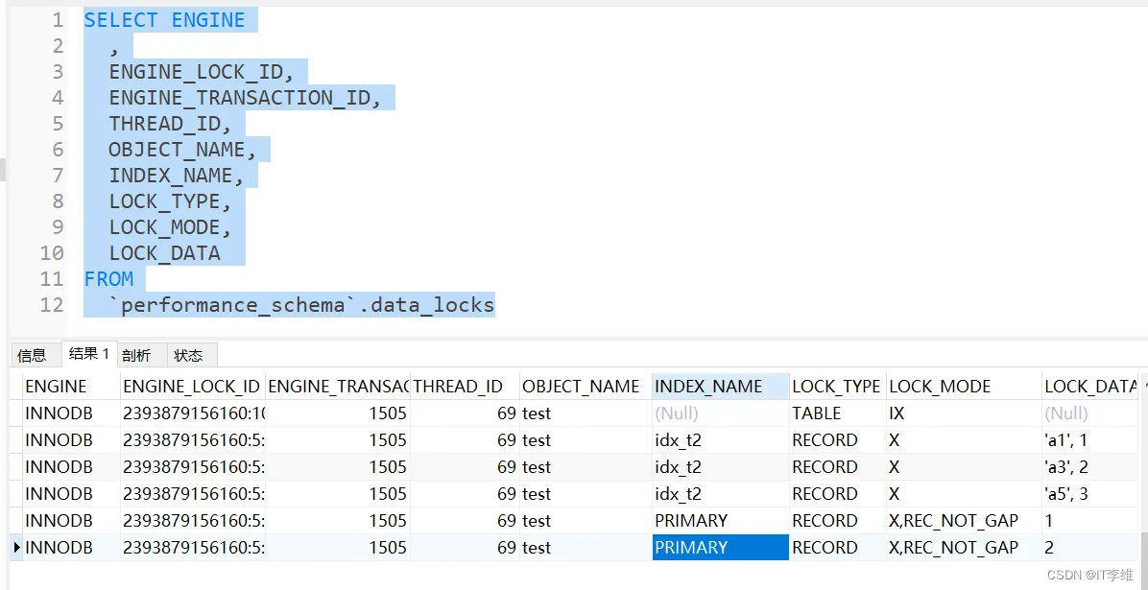Select X lock mode in the 'a1', 1 row

(964, 440)
